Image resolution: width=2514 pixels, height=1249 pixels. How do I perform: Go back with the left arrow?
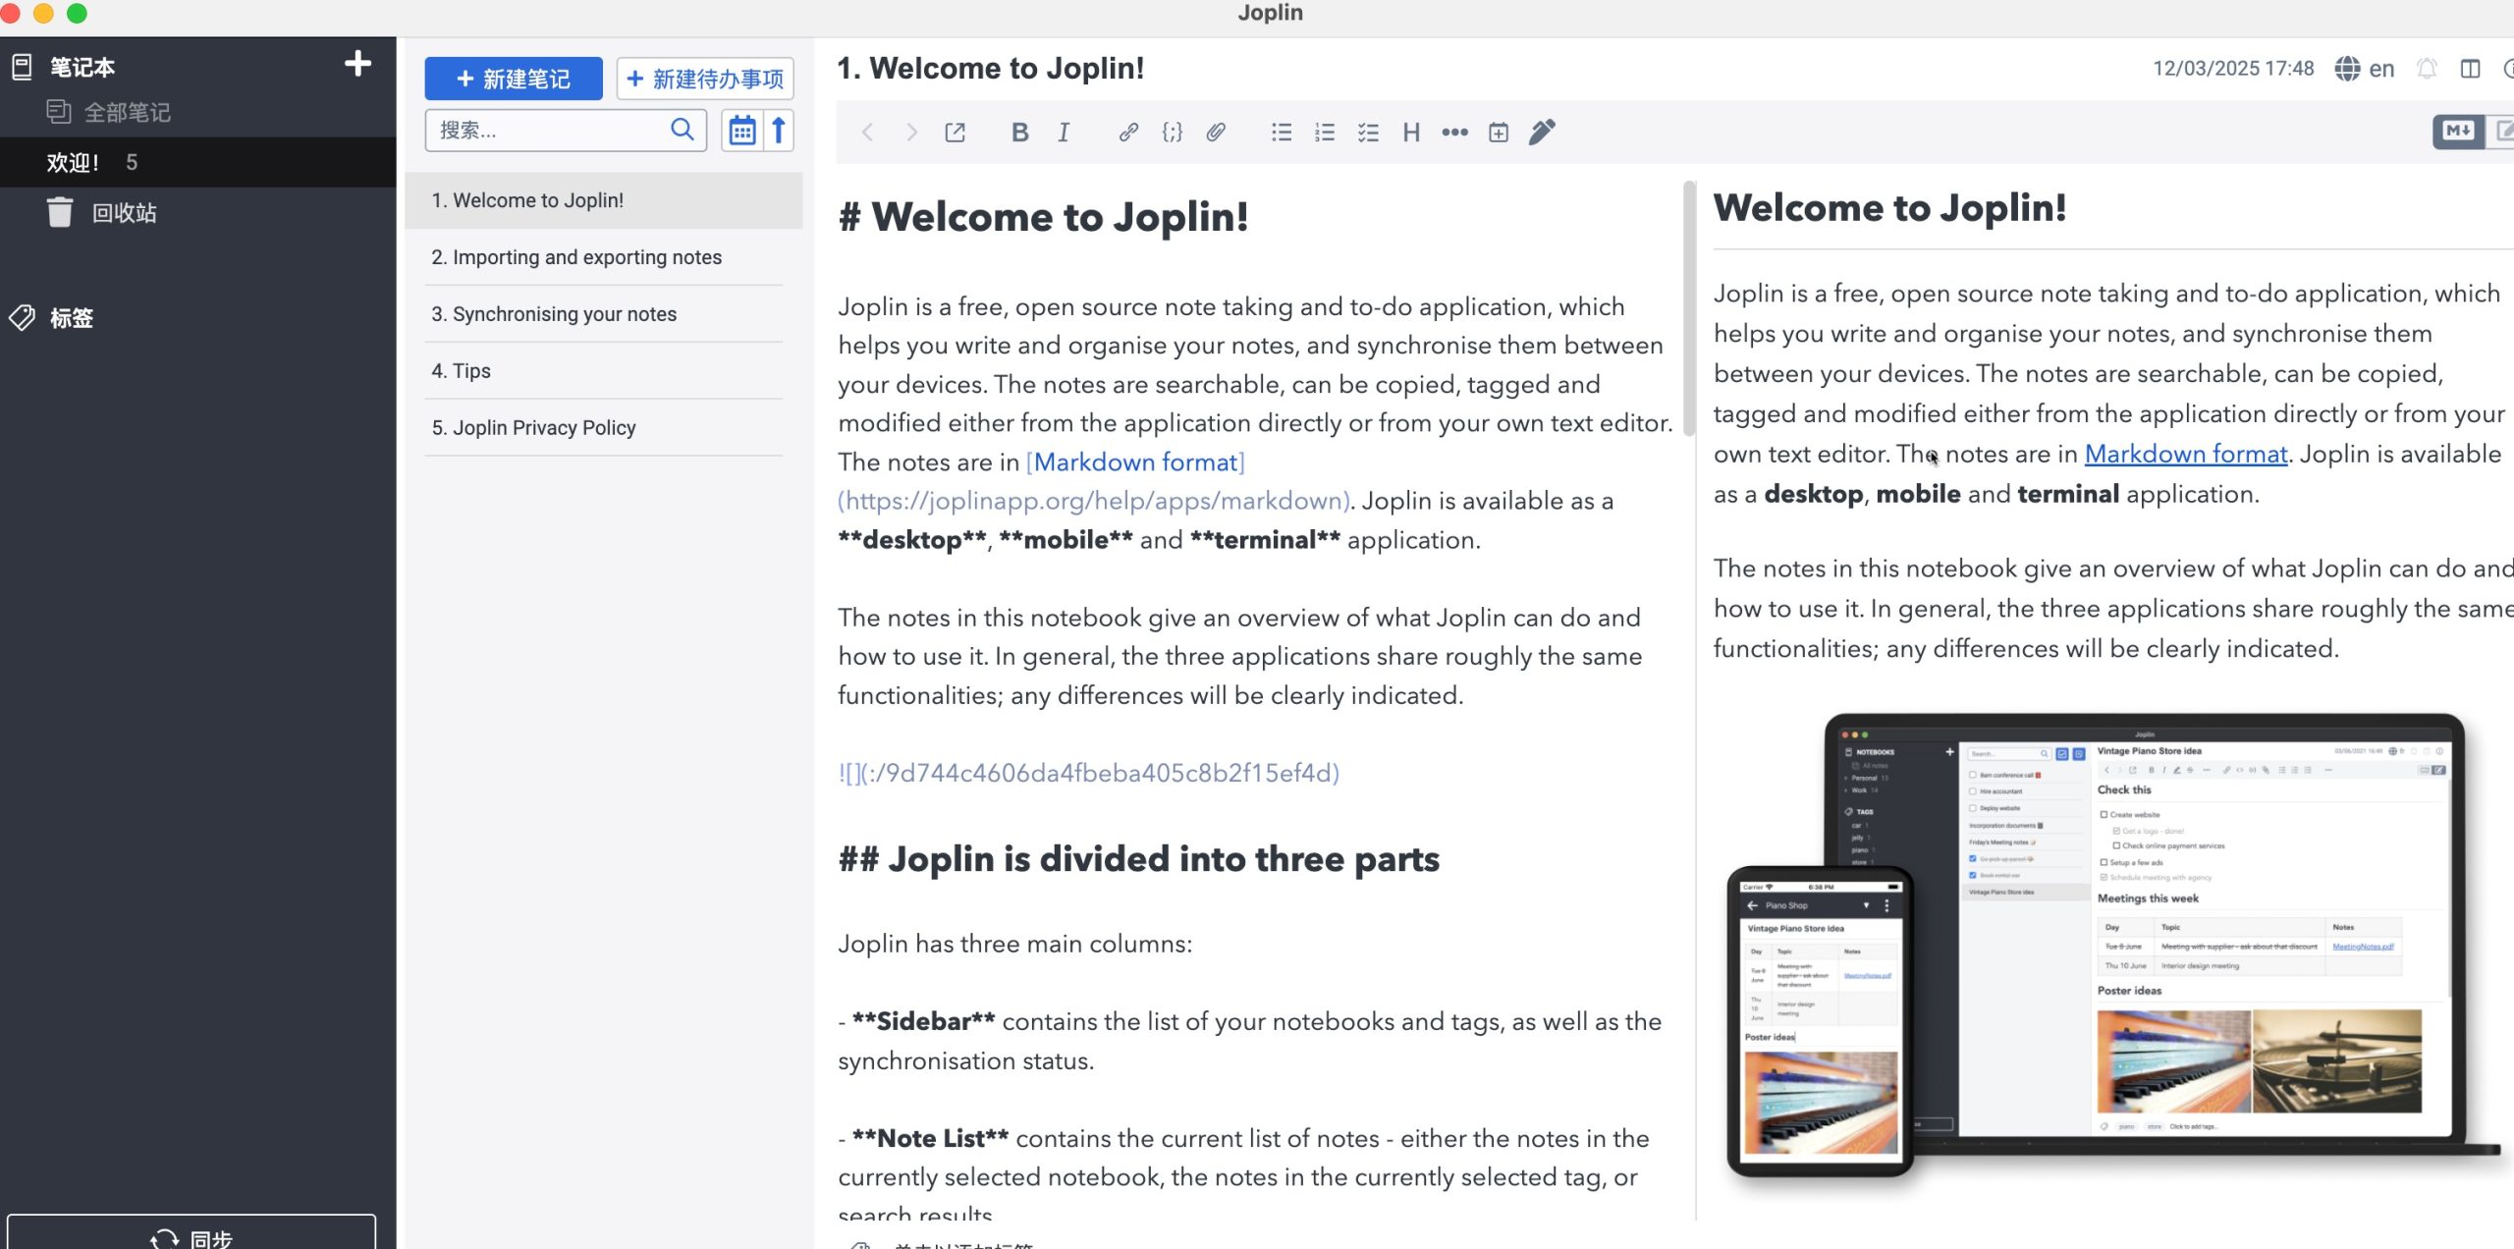pyautogui.click(x=867, y=133)
